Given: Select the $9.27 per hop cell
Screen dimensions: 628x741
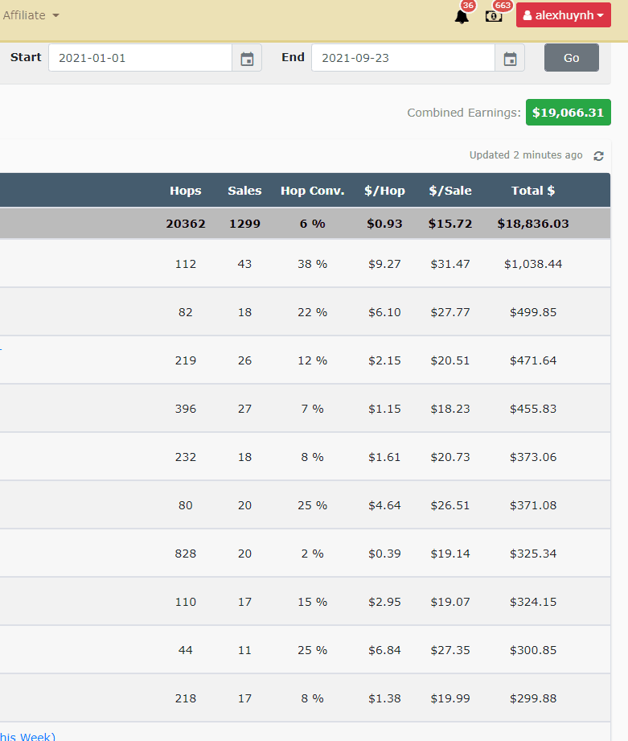Looking at the screenshot, I should (x=384, y=264).
